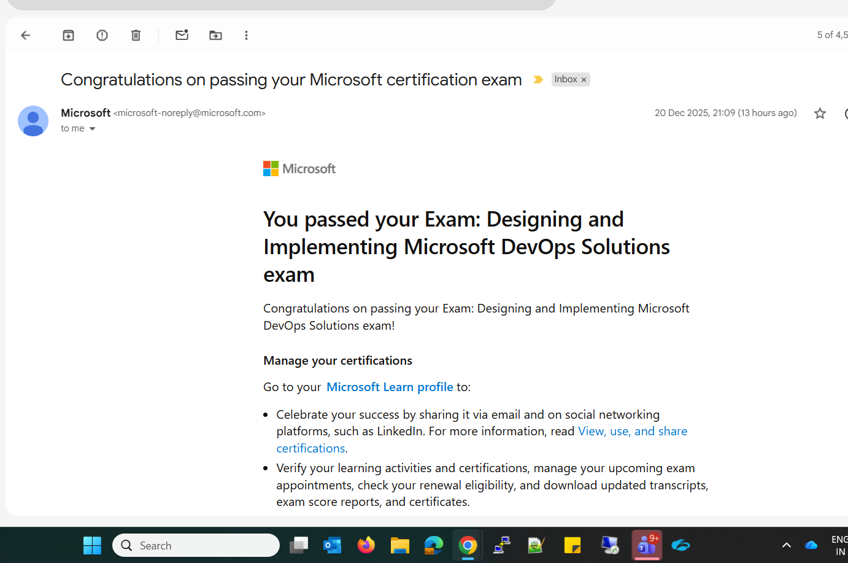Launch Outlook from the taskbar
Image resolution: width=848 pixels, height=563 pixels.
tap(333, 545)
